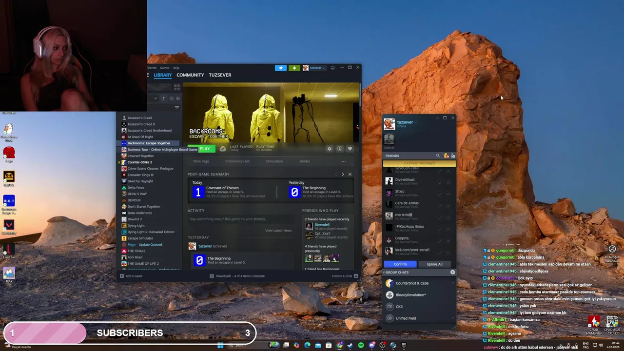Image resolution: width=624 pixels, height=351 pixels.
Task: Toggle favorite heart for Backrooms
Action: pos(350,149)
